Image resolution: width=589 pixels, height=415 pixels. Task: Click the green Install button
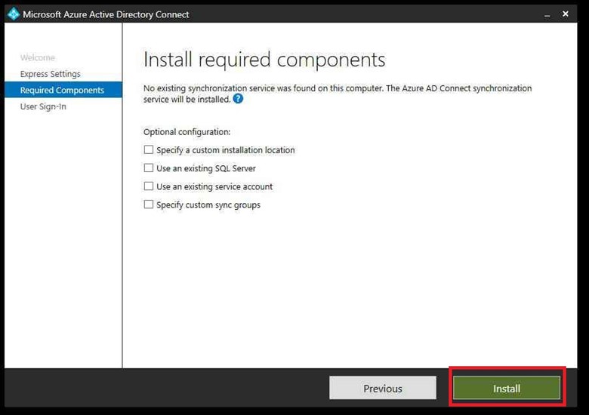(x=506, y=389)
